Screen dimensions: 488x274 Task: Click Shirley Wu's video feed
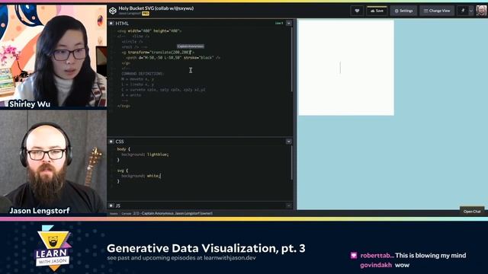[x=53, y=56]
